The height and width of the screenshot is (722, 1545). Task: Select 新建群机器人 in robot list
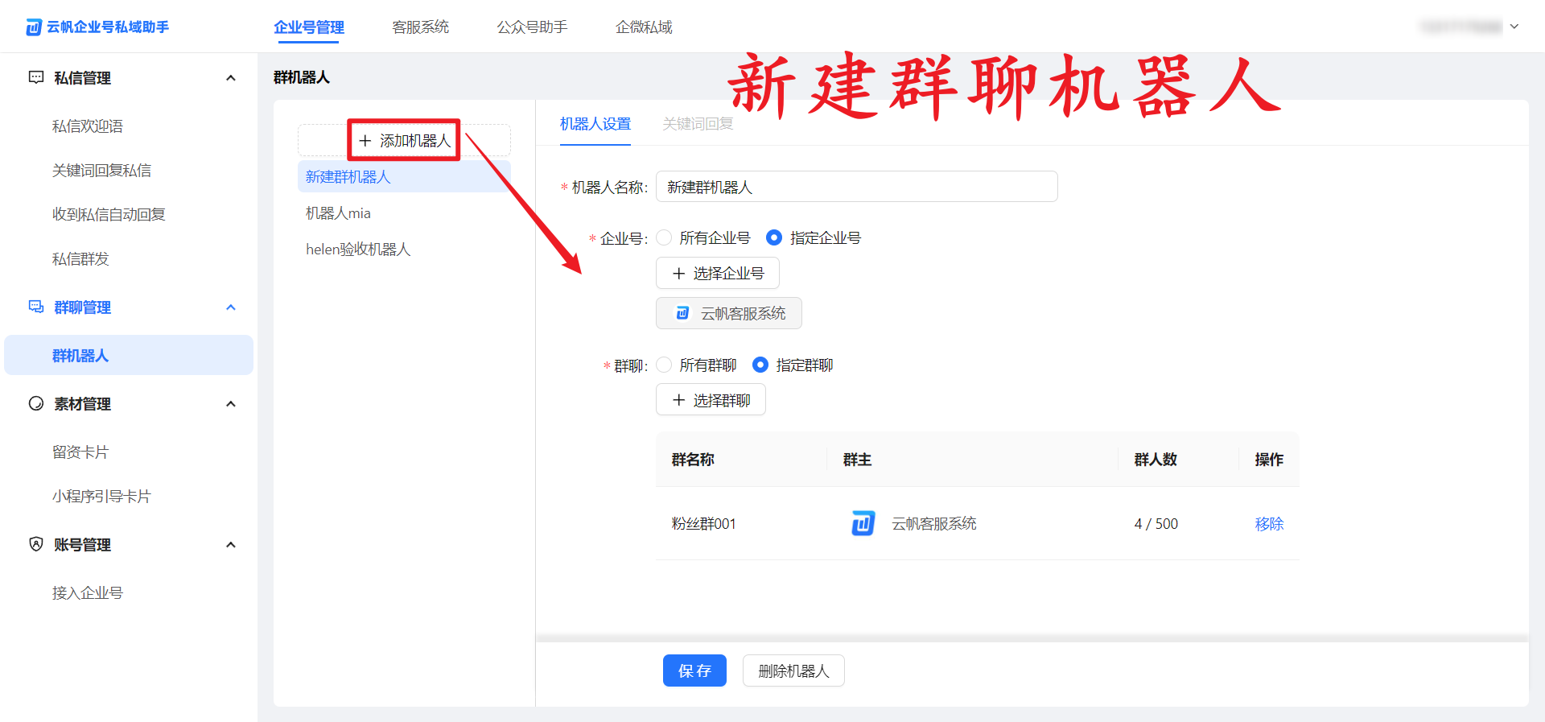click(404, 176)
